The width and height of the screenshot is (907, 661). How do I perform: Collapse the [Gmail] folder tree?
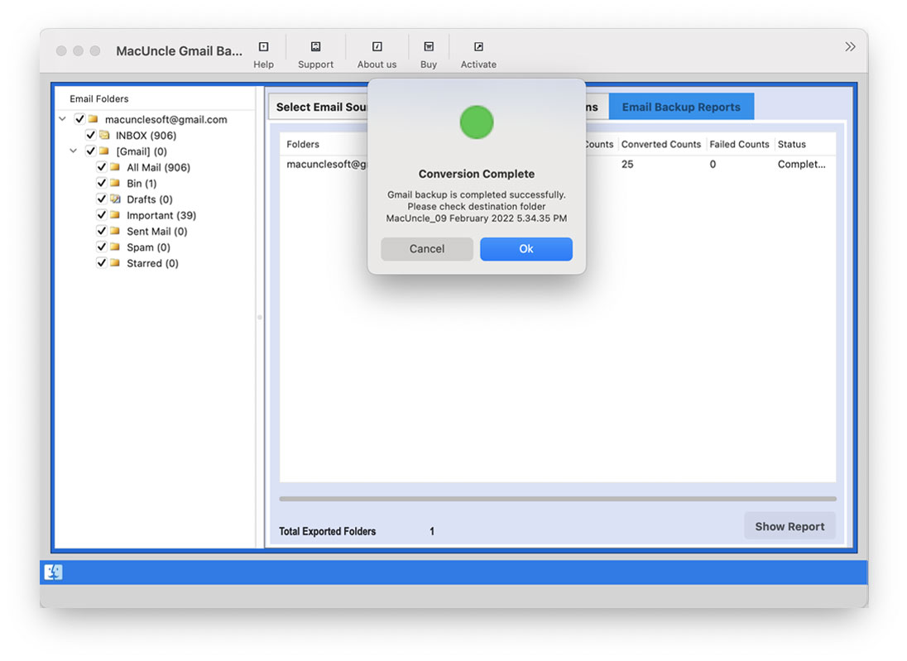click(73, 151)
